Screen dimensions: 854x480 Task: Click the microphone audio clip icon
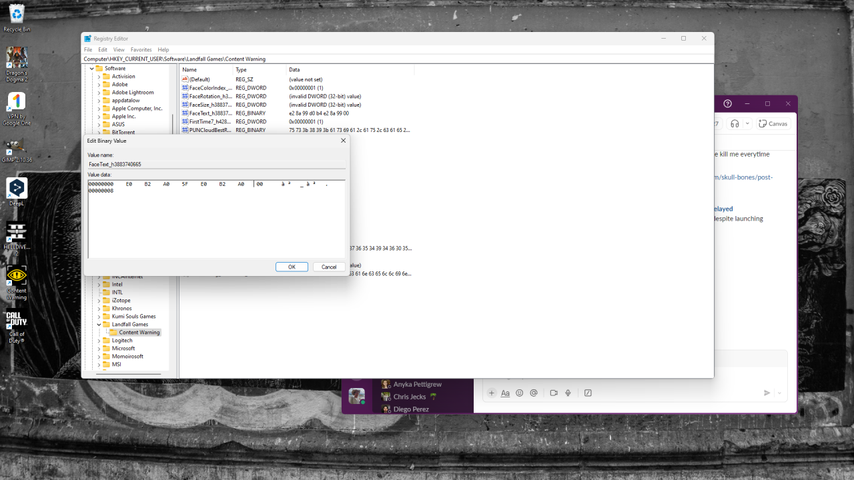(x=568, y=393)
